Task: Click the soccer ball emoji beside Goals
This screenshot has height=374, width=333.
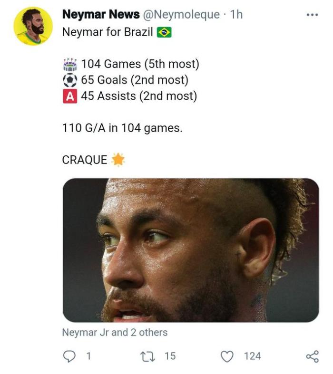Action: 70,80
